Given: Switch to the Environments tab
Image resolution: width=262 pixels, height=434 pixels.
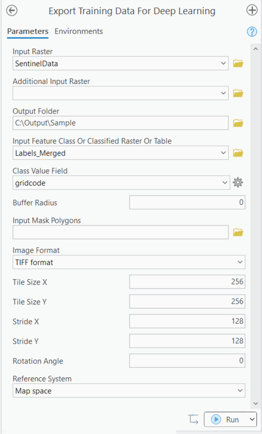Looking at the screenshot, I should [x=78, y=31].
